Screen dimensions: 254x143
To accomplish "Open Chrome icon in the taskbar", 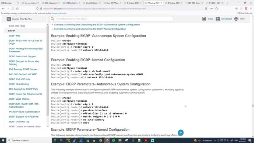I will [x=100, y=140].
